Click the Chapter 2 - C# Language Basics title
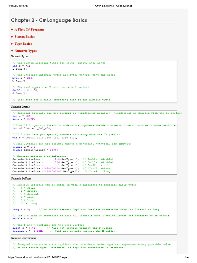 point(49,20)
